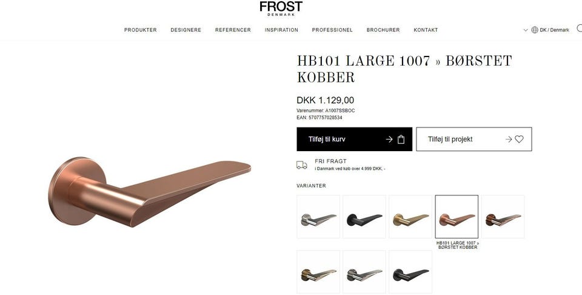Viewport: 582px width, 295px height.
Task: Select the highlighted Børstet Kobber variant
Action: coord(457,217)
